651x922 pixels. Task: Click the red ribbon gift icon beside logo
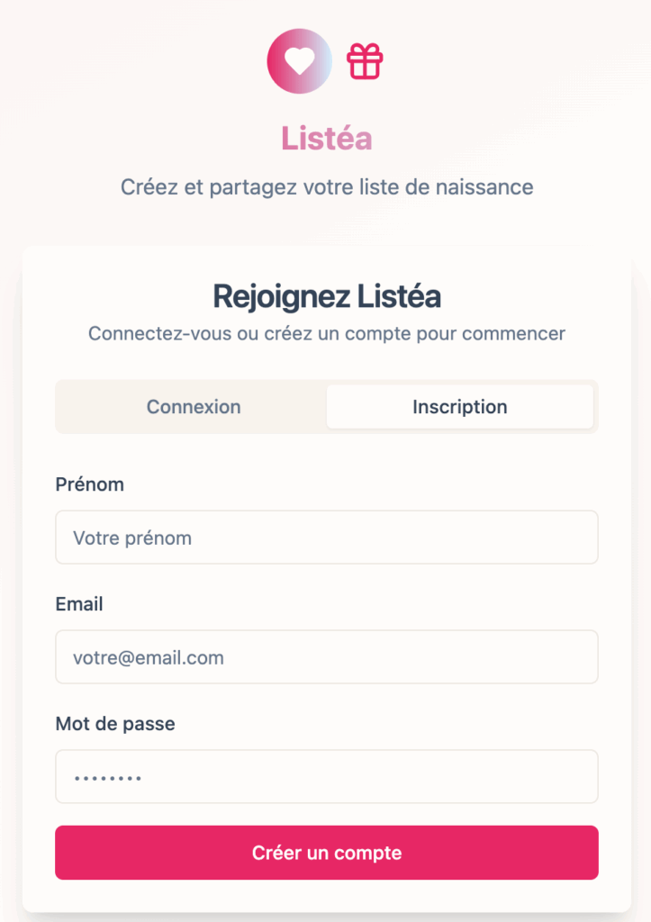click(365, 61)
